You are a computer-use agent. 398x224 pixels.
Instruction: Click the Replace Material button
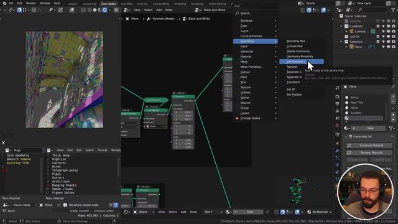pyautogui.click(x=369, y=152)
